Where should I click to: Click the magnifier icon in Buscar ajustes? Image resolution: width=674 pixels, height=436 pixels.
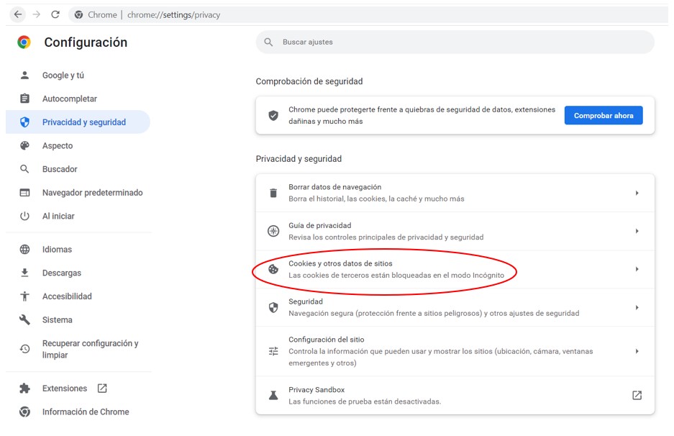point(268,42)
